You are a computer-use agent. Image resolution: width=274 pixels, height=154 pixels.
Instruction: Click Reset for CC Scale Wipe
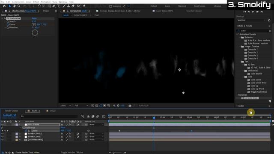[34, 18]
